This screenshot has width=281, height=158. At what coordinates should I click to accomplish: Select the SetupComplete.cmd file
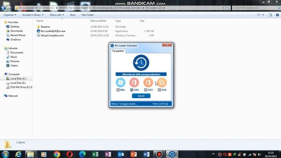tap(52, 36)
